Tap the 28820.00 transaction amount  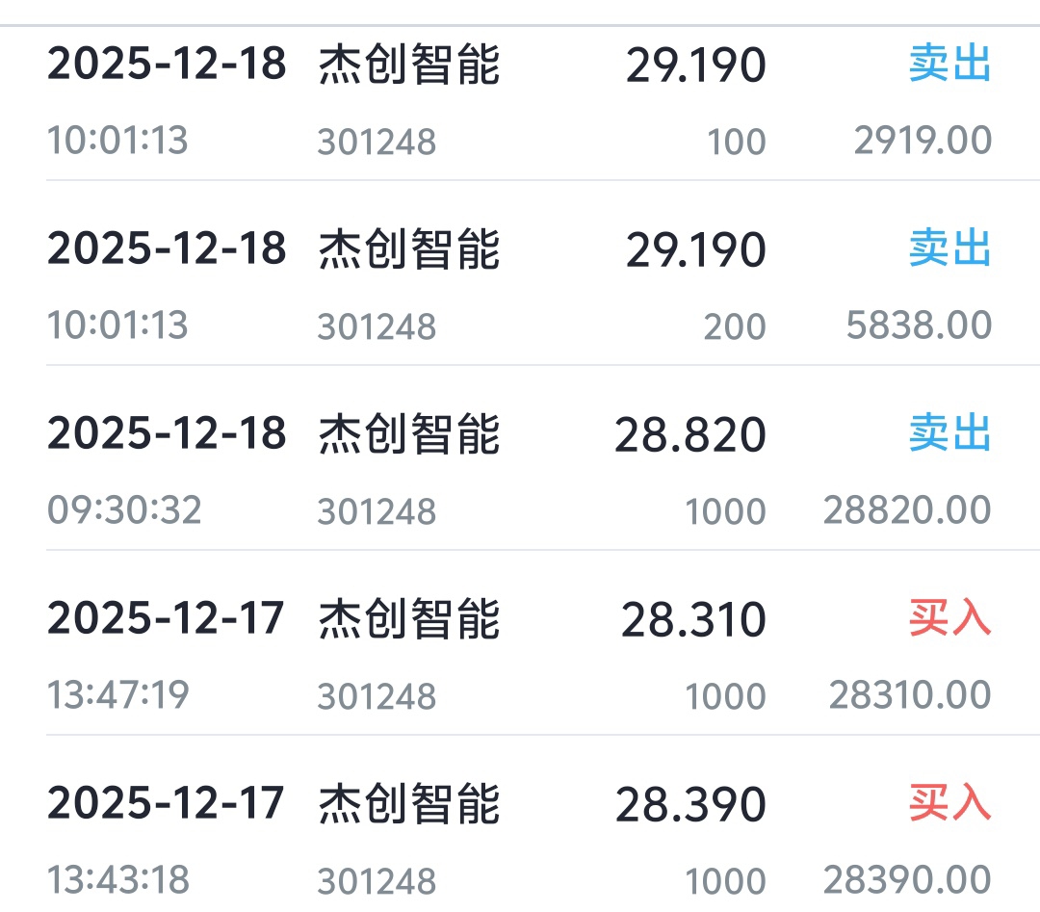pyautogui.click(x=907, y=510)
